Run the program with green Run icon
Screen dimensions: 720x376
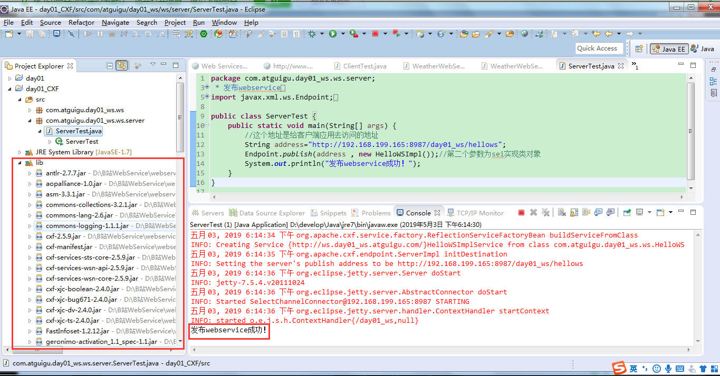333,34
